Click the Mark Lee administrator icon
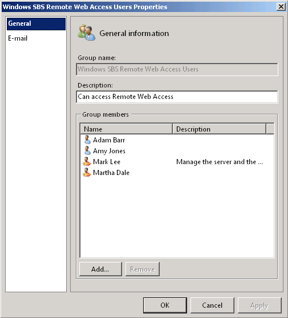Viewport: 288px width, 318px height. (x=87, y=162)
